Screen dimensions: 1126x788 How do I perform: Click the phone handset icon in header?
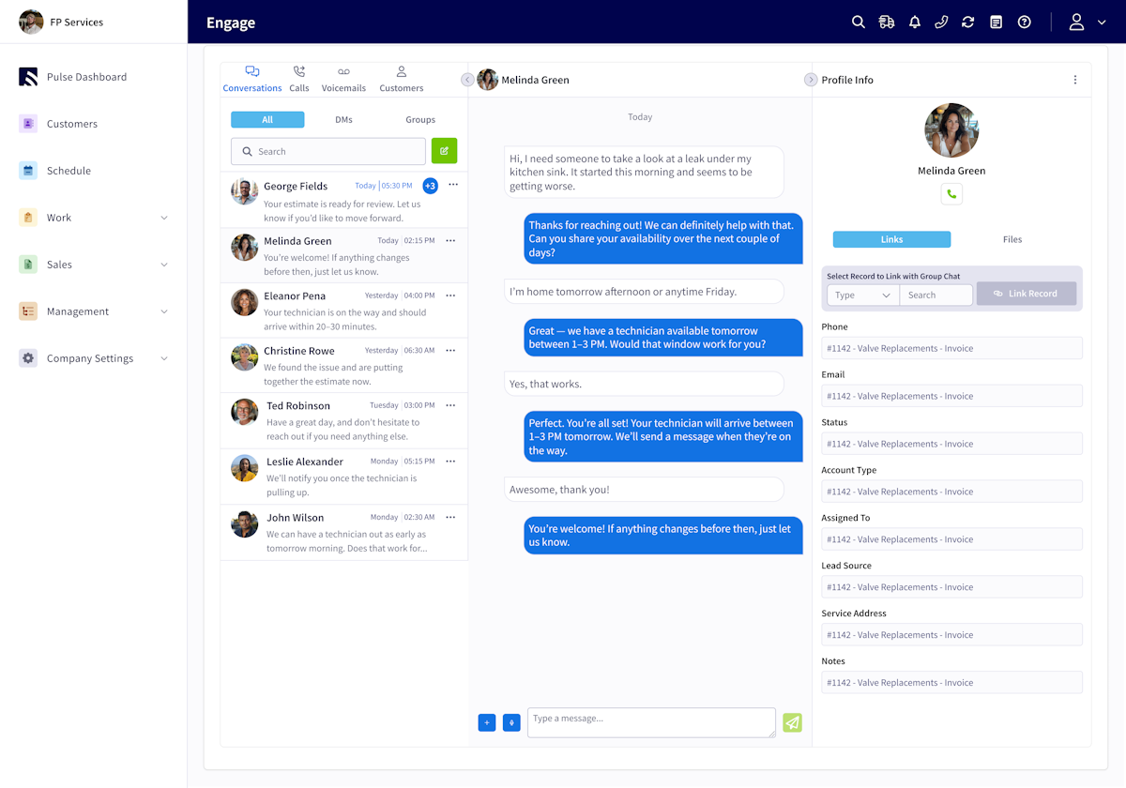coord(941,23)
